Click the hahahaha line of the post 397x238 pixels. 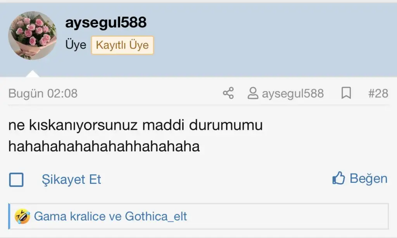(104, 146)
